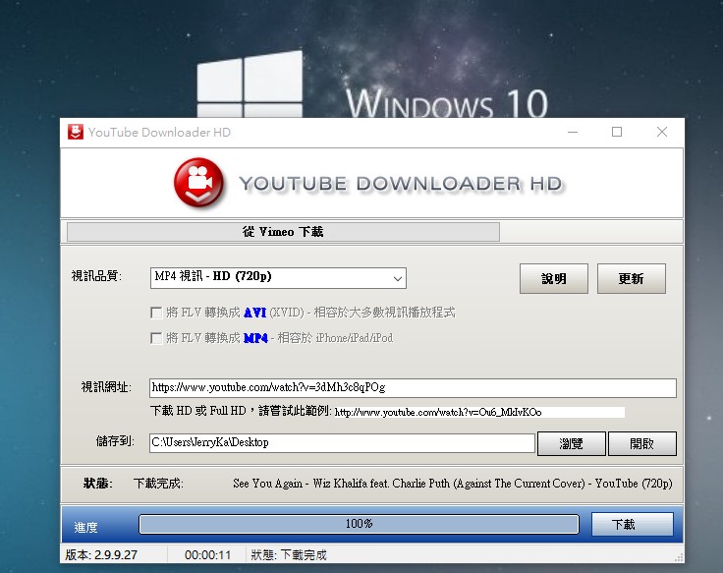Toggle the convert FLV to AVI checkbox

click(156, 313)
